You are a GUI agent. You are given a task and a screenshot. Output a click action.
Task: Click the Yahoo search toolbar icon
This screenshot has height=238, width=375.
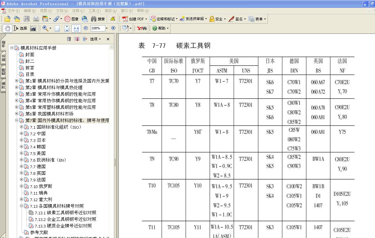pos(142,28)
